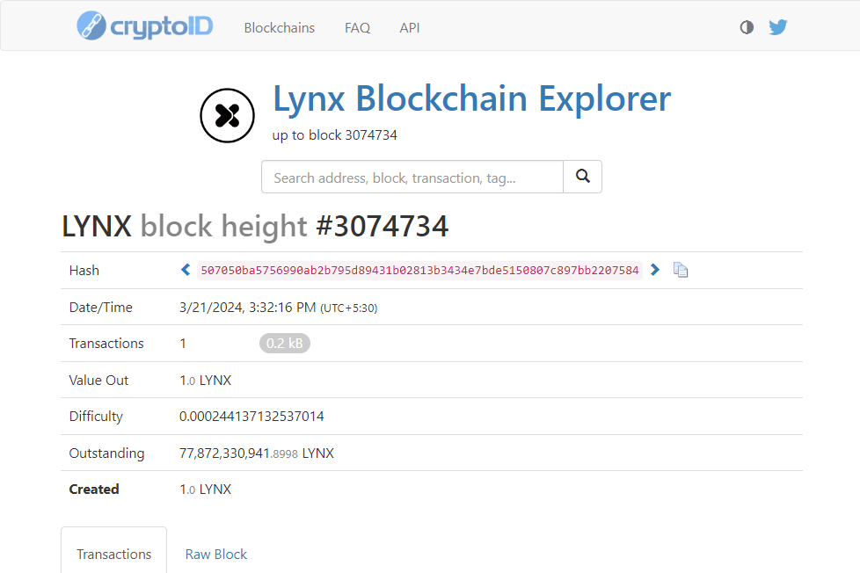This screenshot has height=573, width=860.
Task: Open the Twitter bird icon link
Action: click(x=777, y=27)
